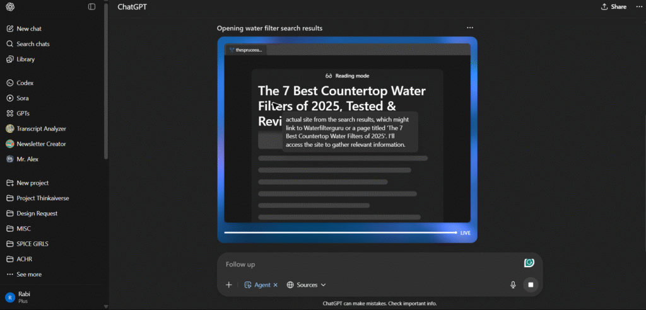This screenshot has width=646, height=310.
Task: Click the Codex icon
Action: [x=10, y=83]
